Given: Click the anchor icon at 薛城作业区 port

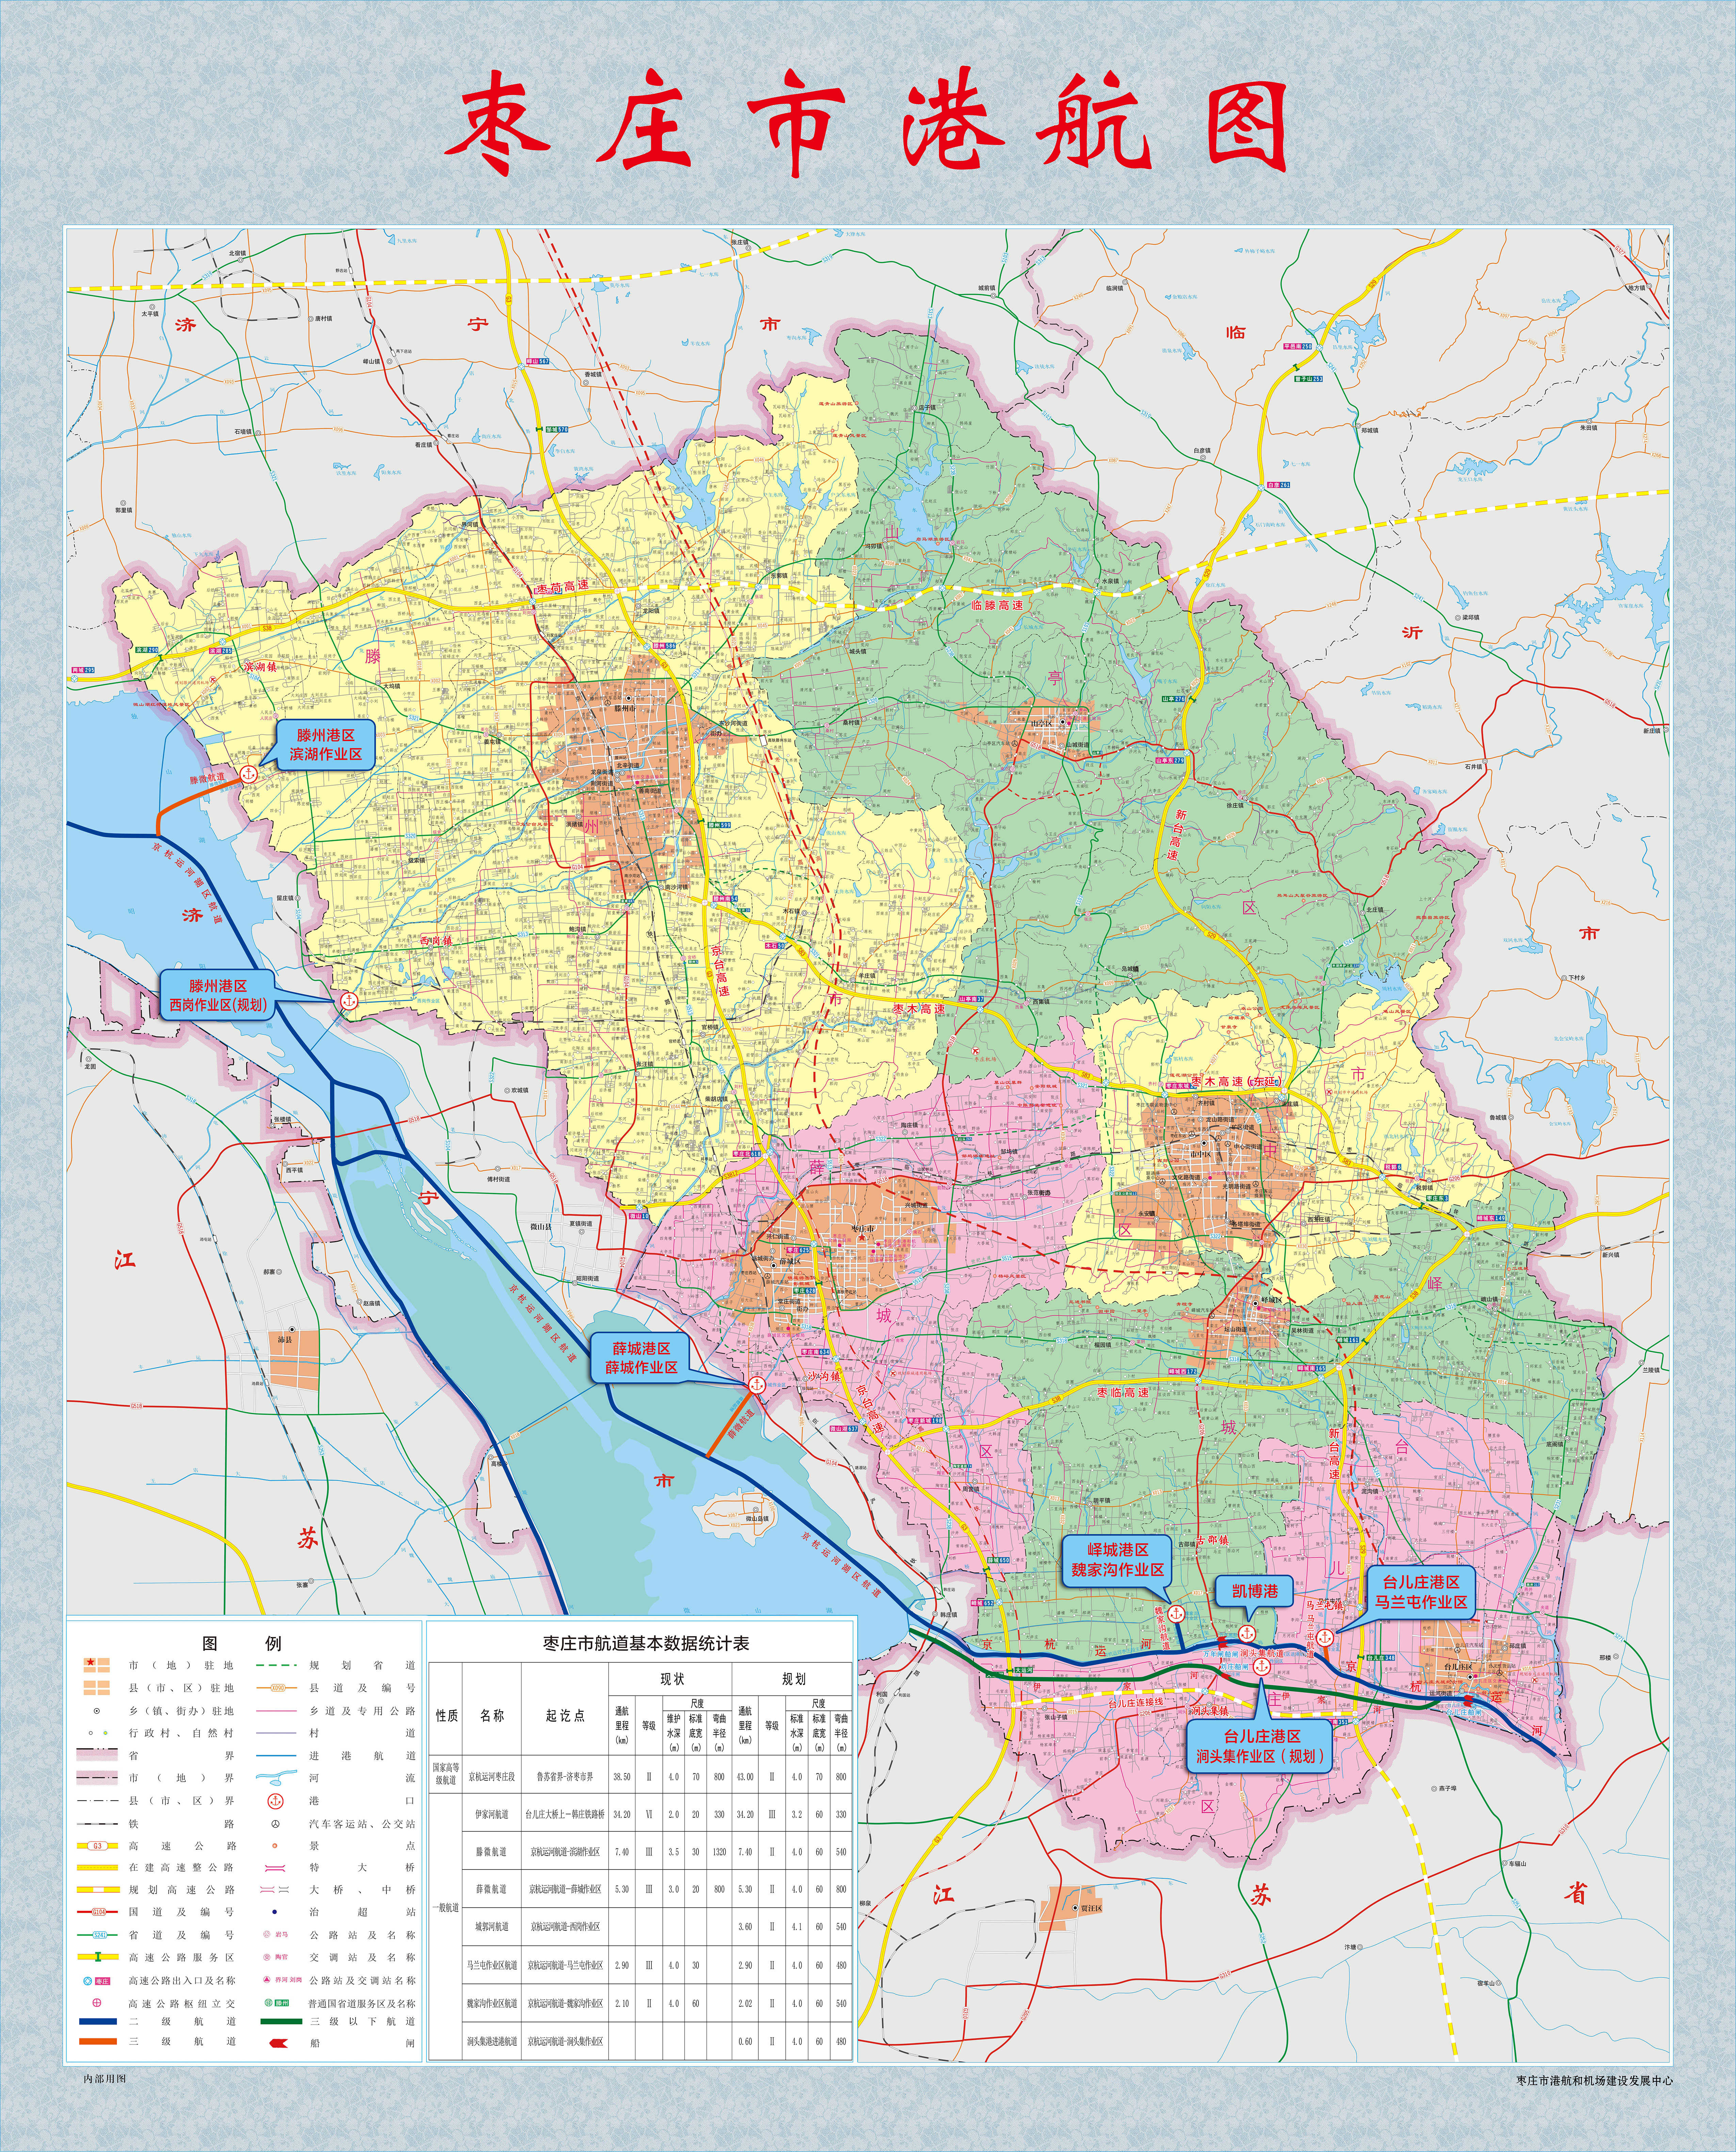Looking at the screenshot, I should click(x=757, y=1385).
